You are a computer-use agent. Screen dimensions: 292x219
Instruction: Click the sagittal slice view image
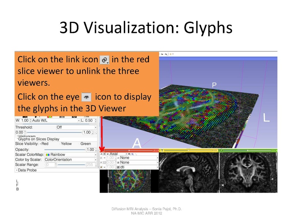pyautogui.click(x=189, y=172)
